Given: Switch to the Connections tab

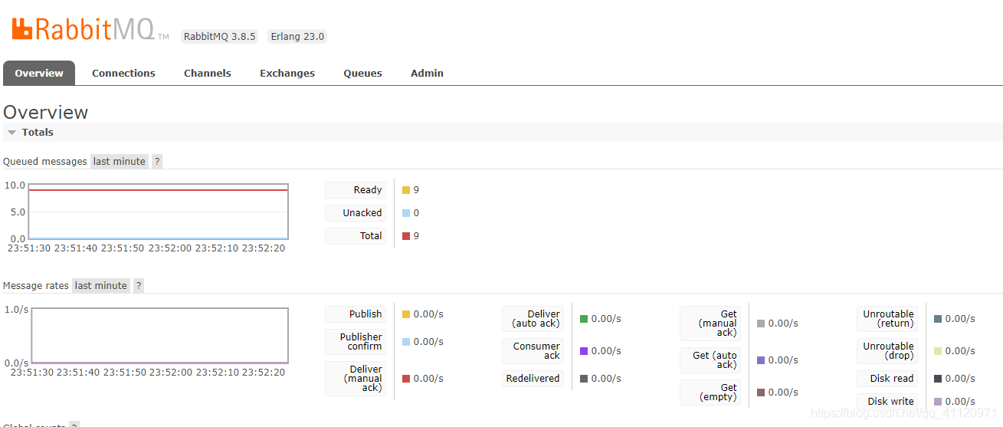Looking at the screenshot, I should [123, 73].
